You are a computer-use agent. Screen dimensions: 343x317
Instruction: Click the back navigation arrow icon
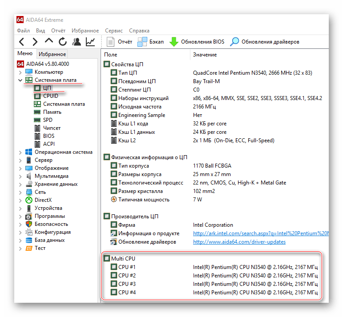point(22,41)
